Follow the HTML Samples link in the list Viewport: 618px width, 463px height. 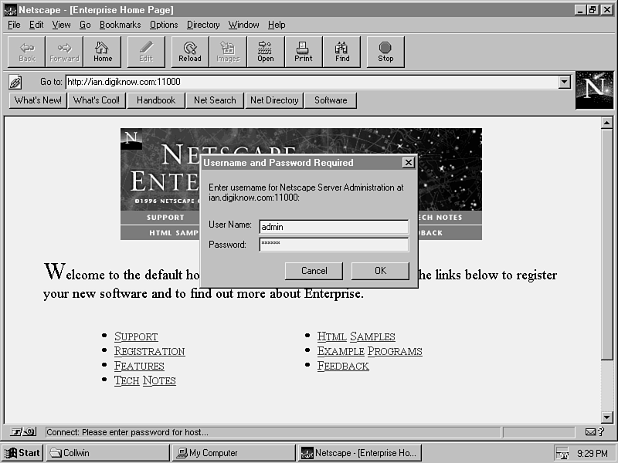coord(356,336)
